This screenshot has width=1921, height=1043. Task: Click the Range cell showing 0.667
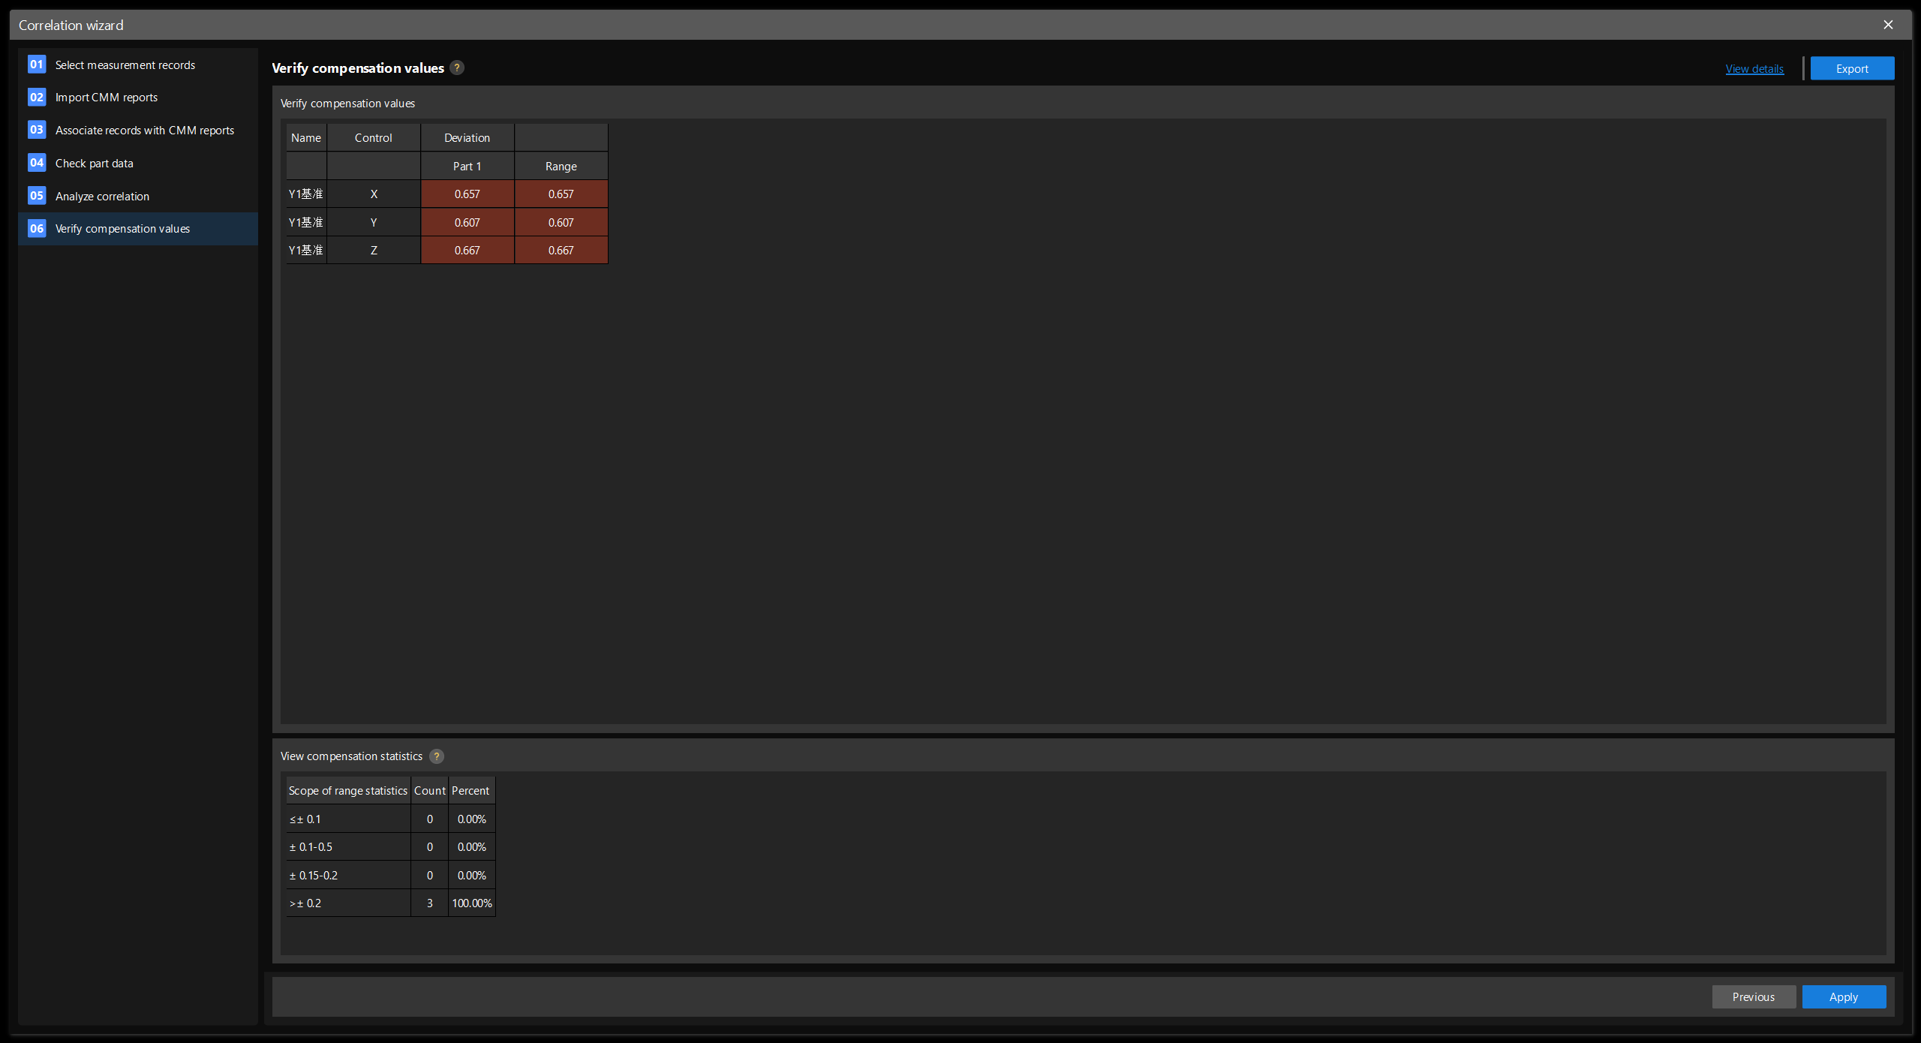click(561, 251)
